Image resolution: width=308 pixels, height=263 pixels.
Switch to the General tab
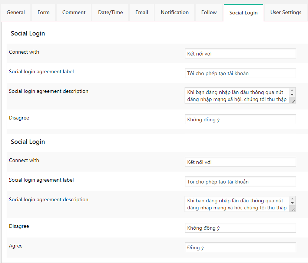(x=16, y=12)
